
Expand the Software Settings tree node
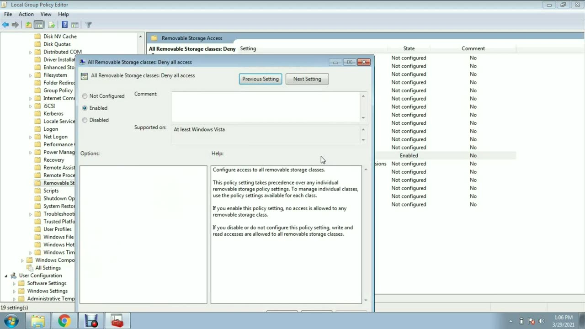tap(14, 283)
